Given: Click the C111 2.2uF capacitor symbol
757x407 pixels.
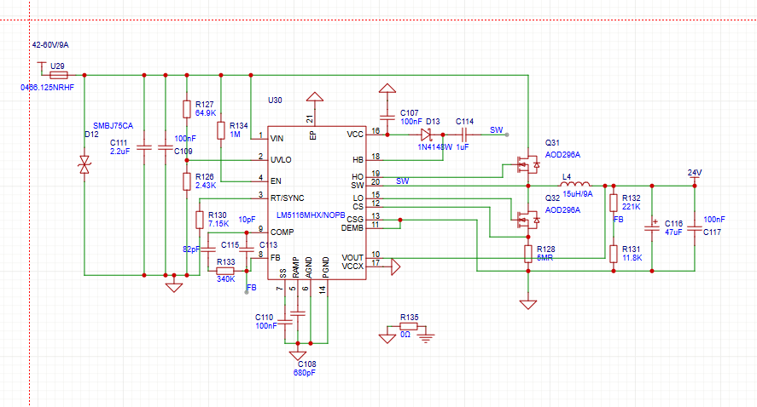Looking at the screenshot, I should coord(144,148).
